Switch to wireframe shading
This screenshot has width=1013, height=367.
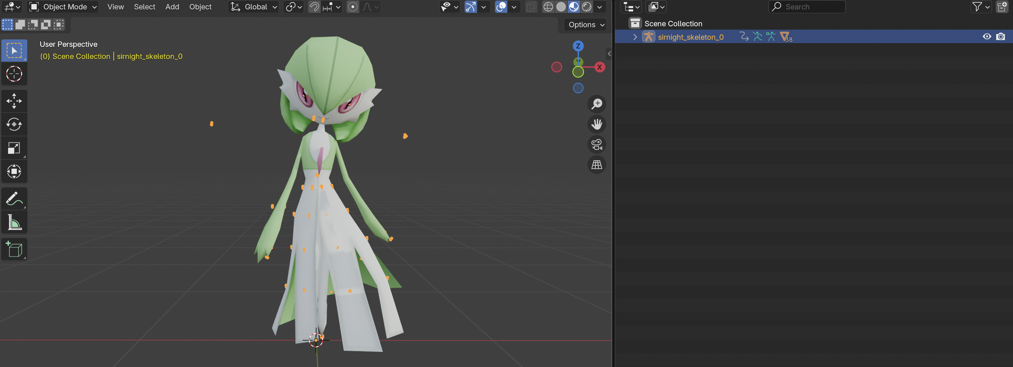548,7
